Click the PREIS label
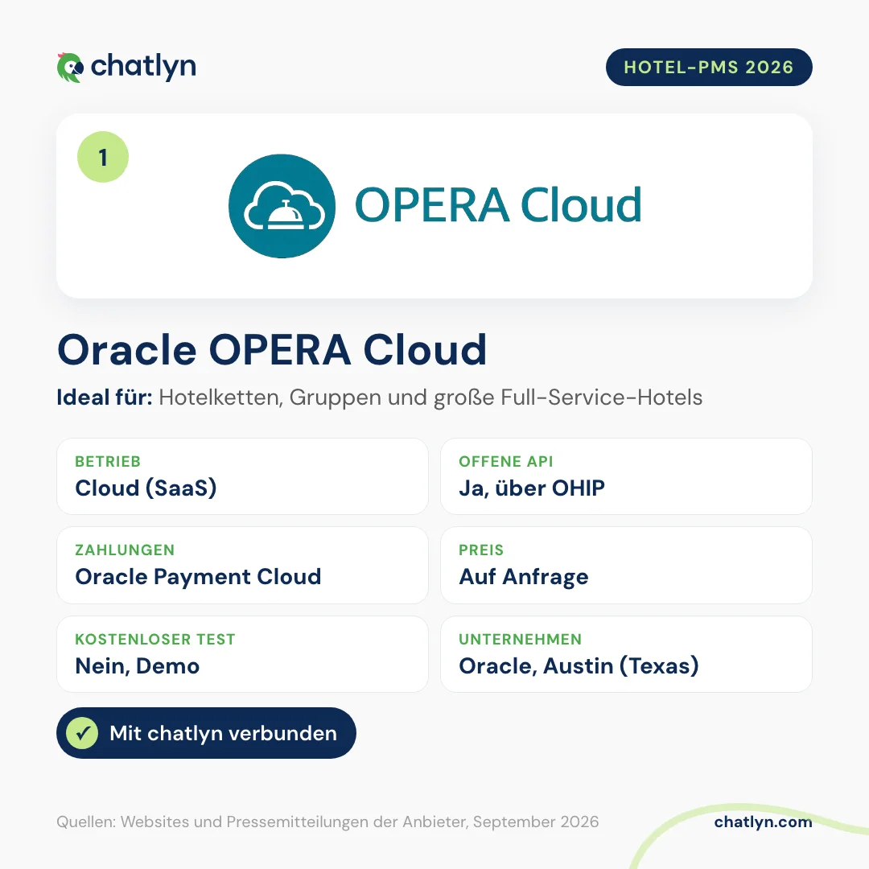 481,550
